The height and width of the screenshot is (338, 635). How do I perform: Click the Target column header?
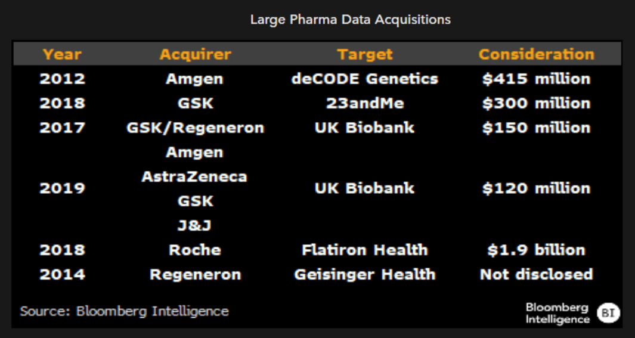pyautogui.click(x=365, y=55)
